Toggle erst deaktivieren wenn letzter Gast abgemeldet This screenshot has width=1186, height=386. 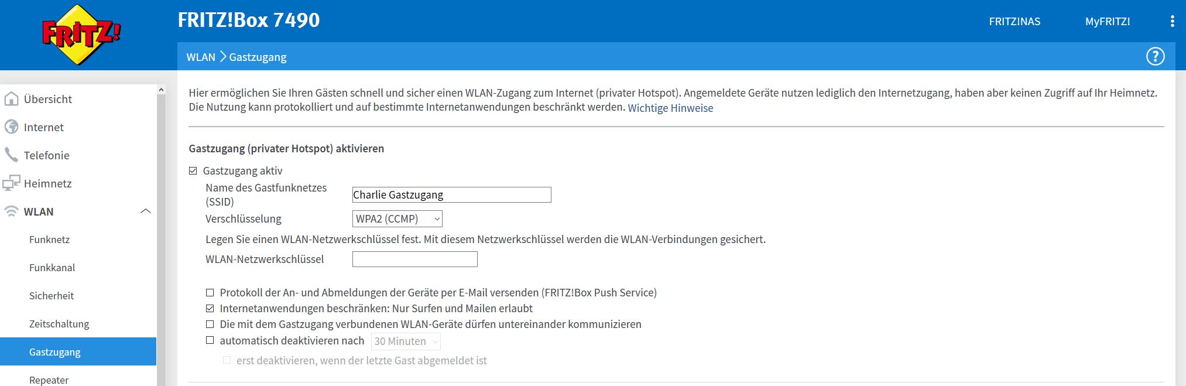pyautogui.click(x=227, y=360)
